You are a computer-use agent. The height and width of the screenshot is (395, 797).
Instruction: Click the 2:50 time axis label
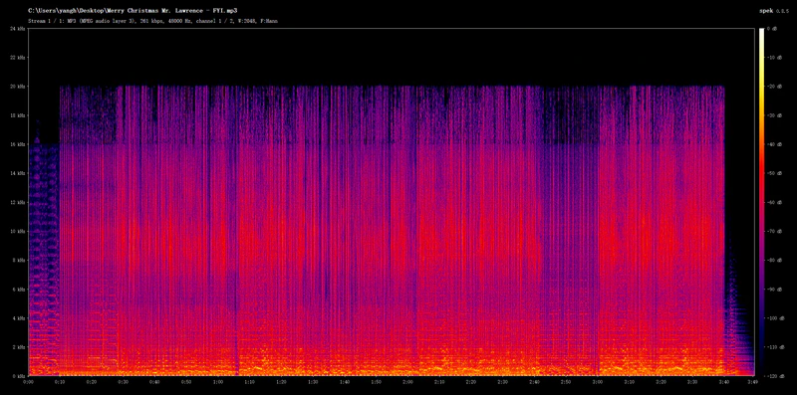point(567,381)
